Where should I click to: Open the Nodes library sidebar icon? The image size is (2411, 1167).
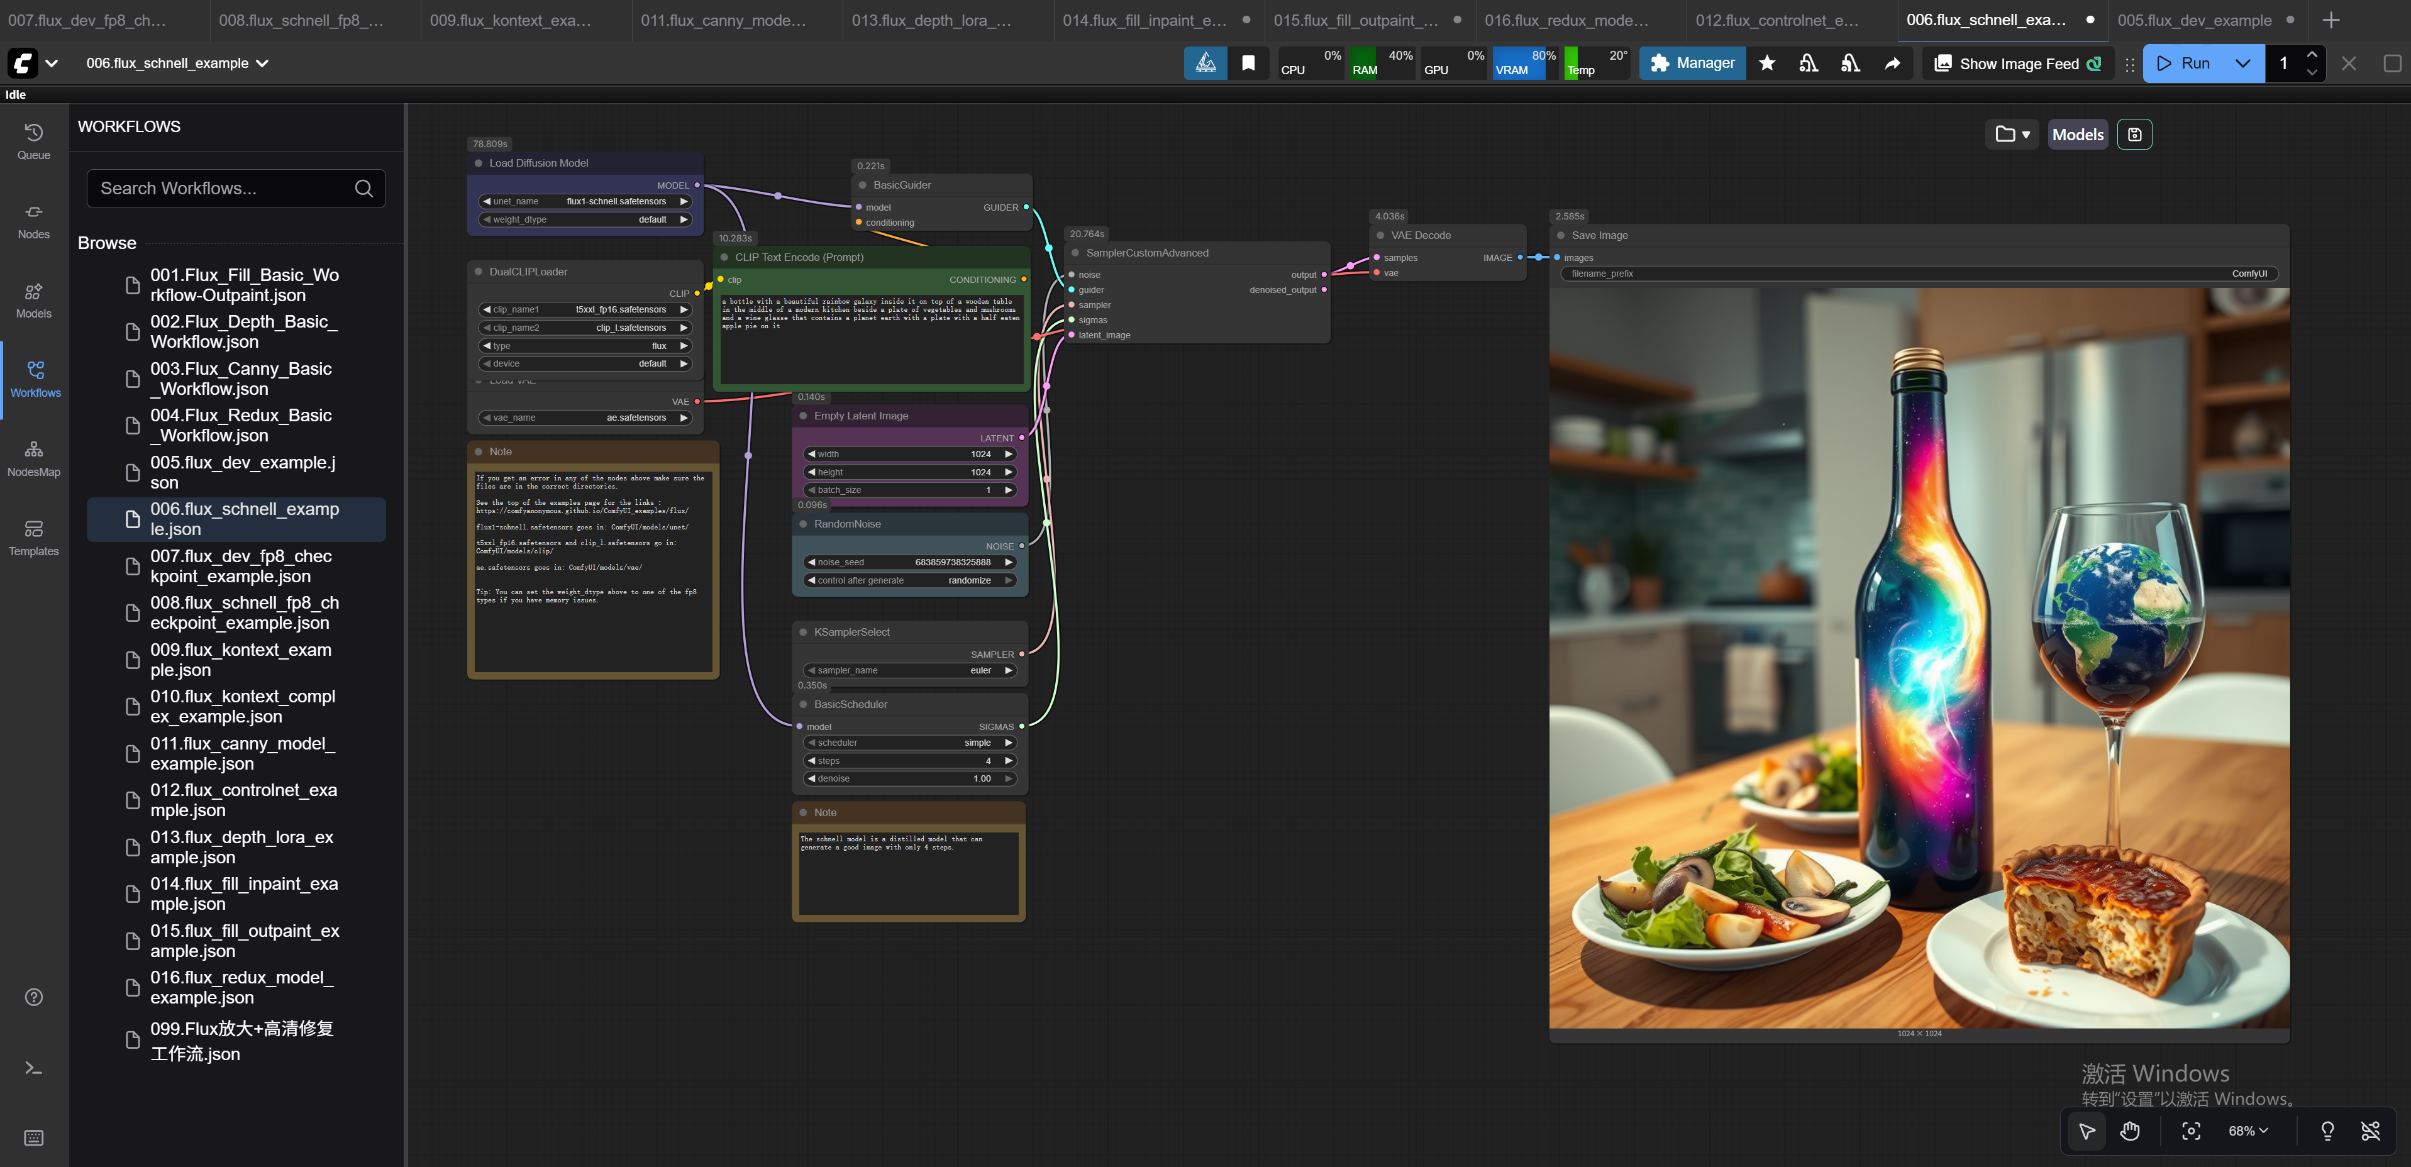(34, 221)
